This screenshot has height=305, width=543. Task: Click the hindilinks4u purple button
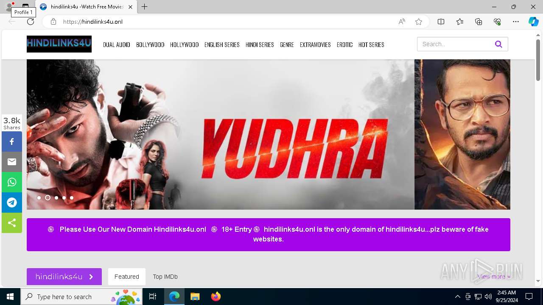[64, 277]
